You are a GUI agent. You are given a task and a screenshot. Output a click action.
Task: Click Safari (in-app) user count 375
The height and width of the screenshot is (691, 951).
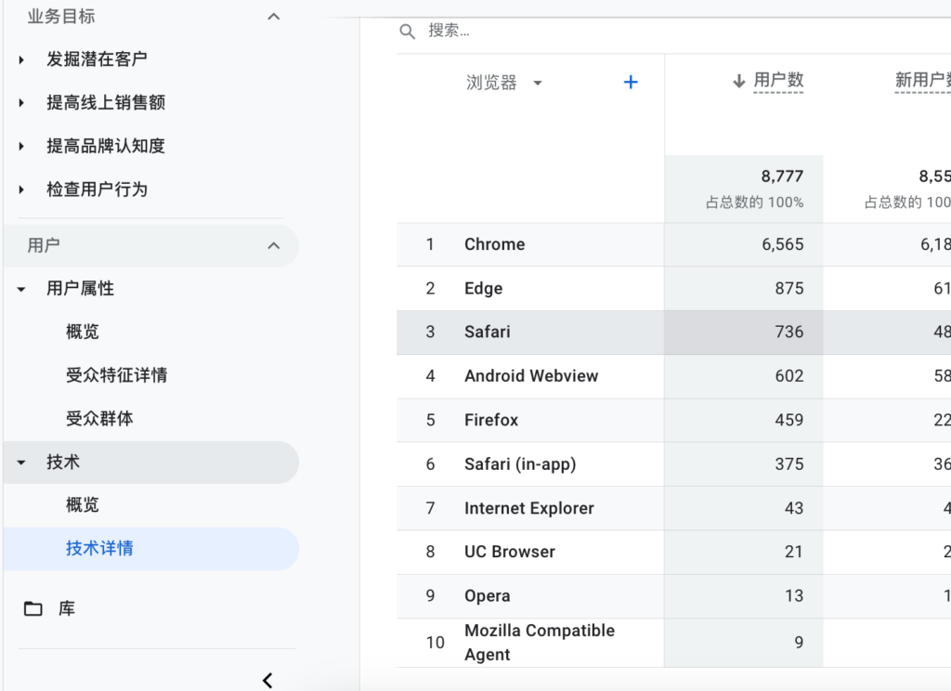coord(789,464)
